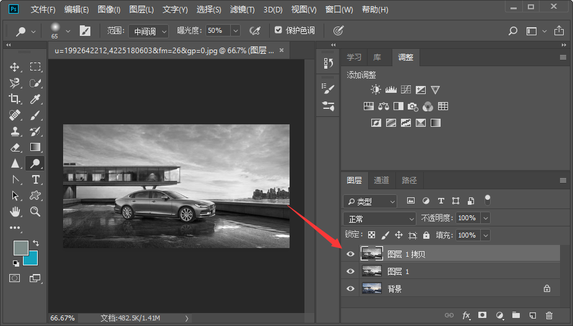Swap foreground and background colors

[36, 242]
